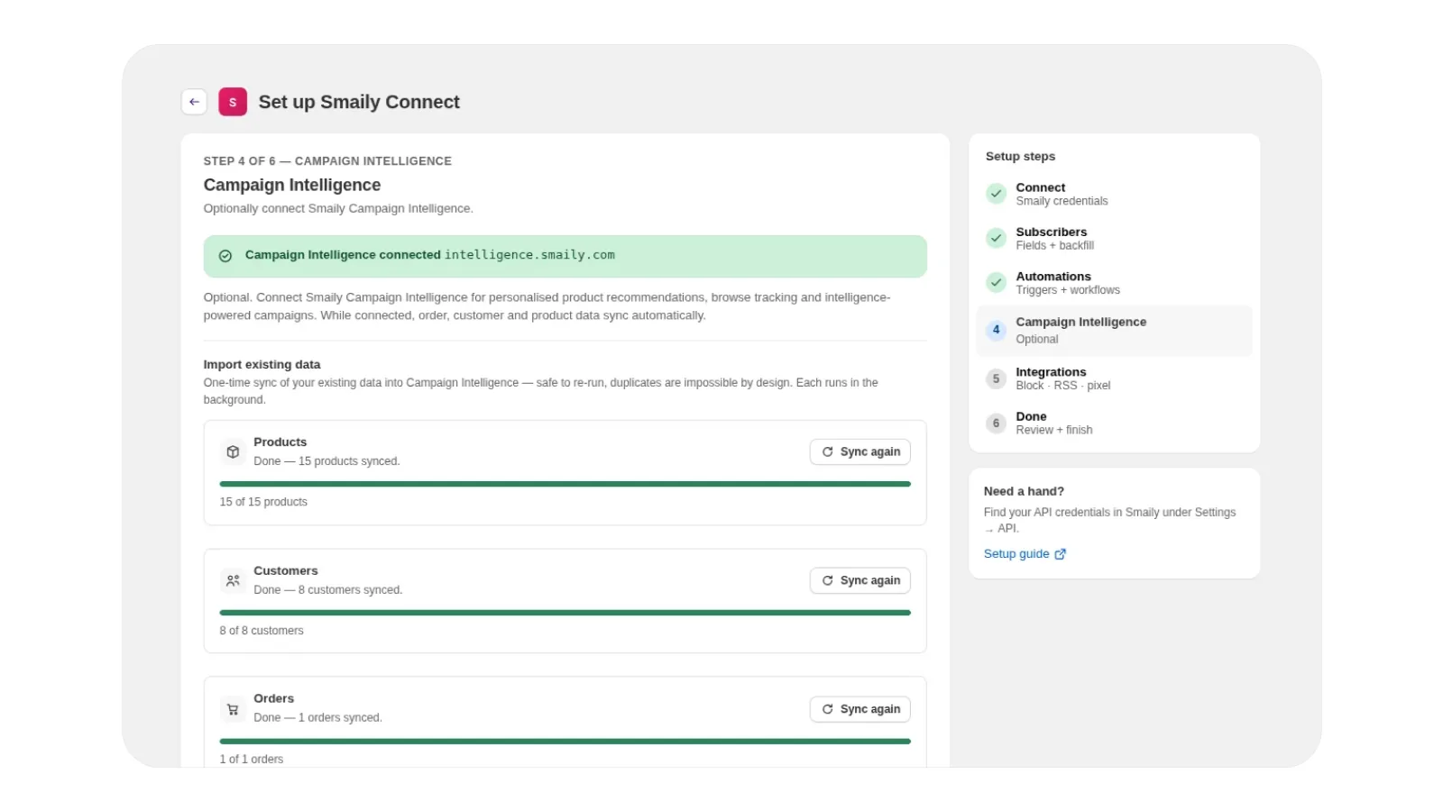Click 'Done — 8 customers synced.' text

tap(328, 590)
